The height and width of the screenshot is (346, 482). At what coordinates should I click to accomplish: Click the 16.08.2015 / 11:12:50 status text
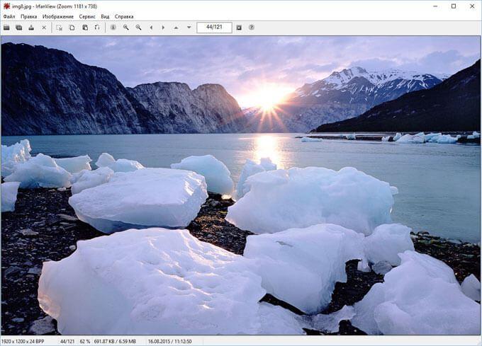[170, 341]
